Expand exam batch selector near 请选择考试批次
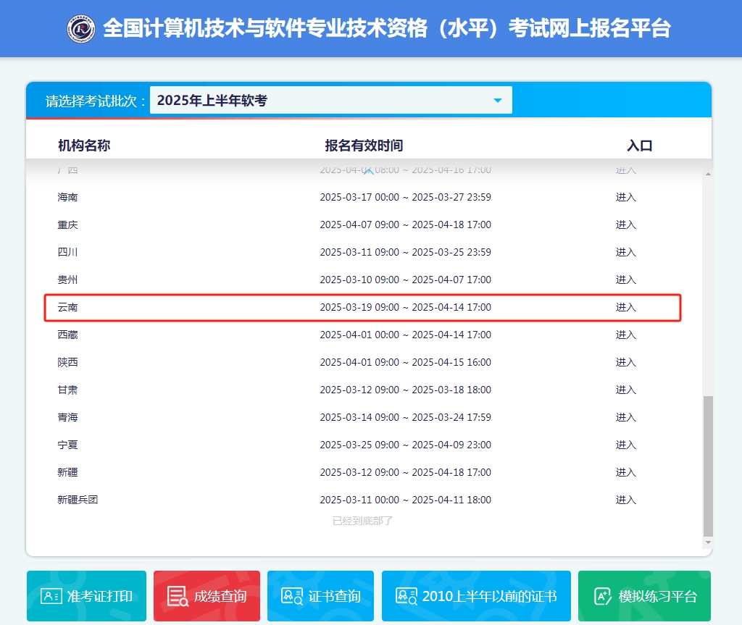Screen dimensions: 742x625 click(x=330, y=99)
